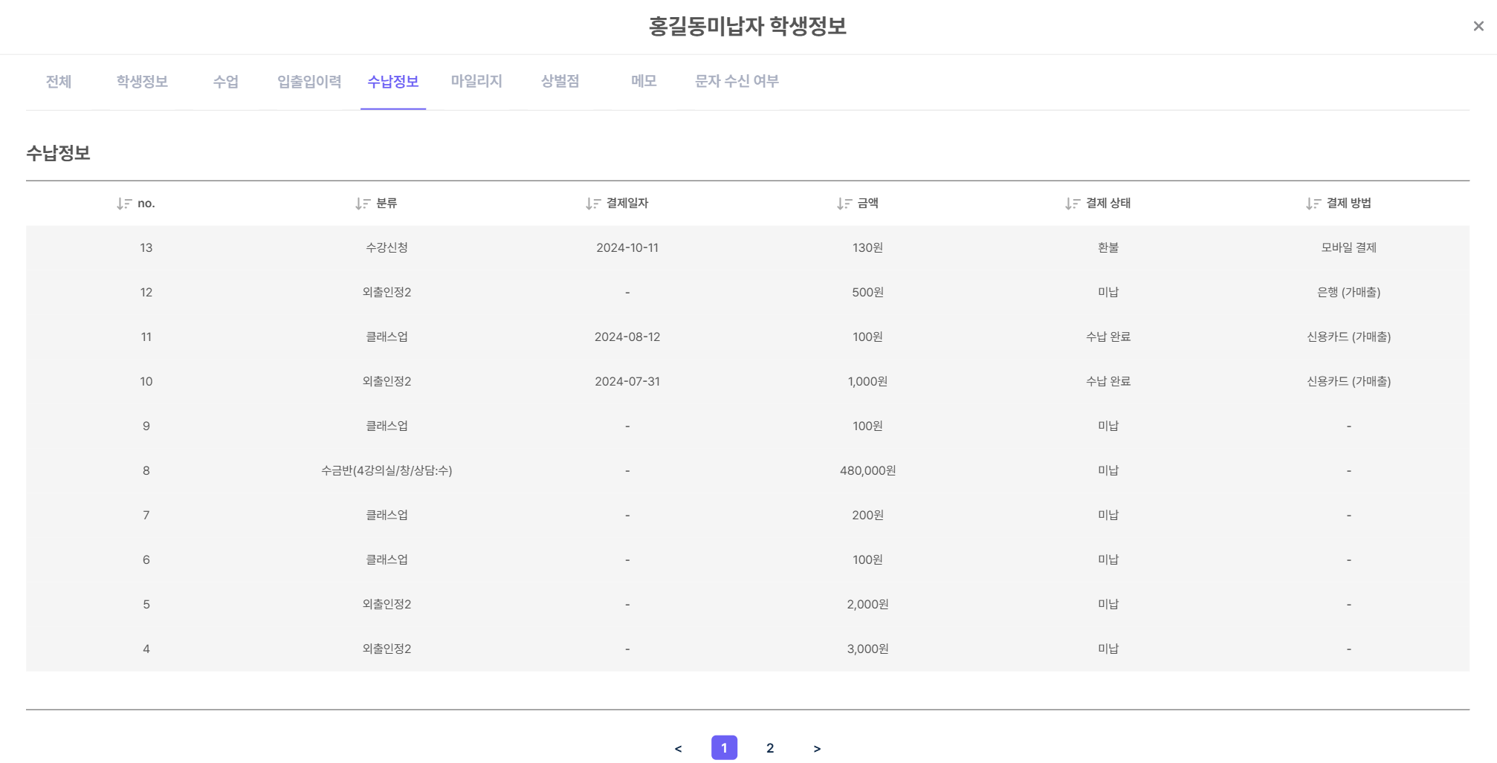Go to previous page arrow
Screen dimensions: 1497x763
coord(678,748)
